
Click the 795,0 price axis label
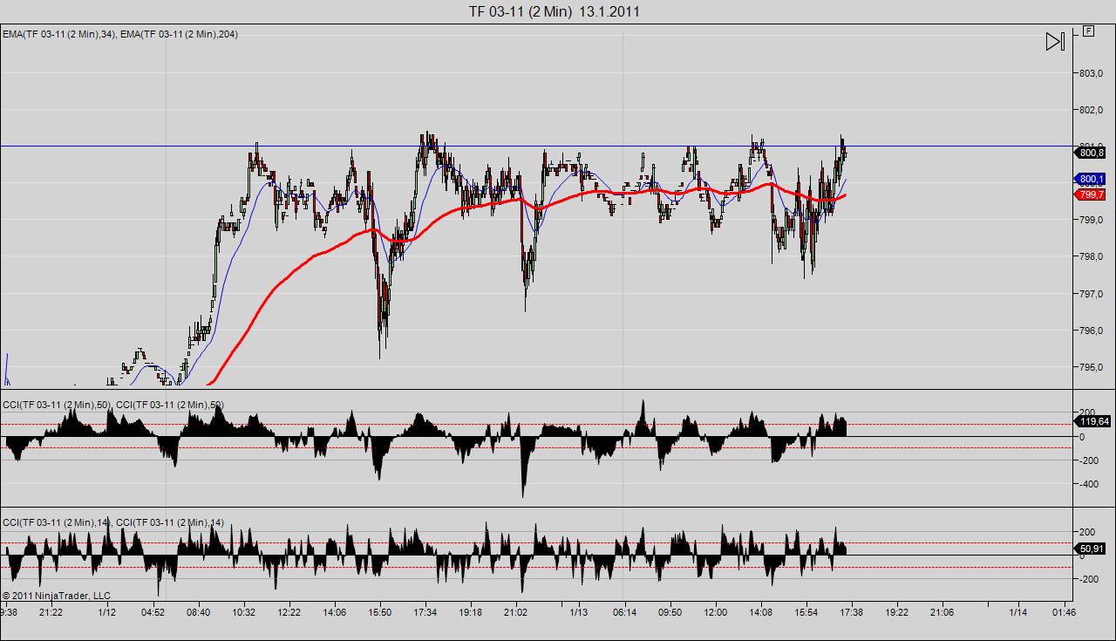click(x=1092, y=367)
